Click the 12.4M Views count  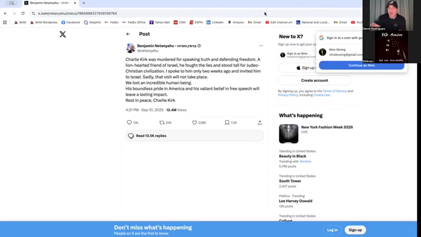point(176,110)
